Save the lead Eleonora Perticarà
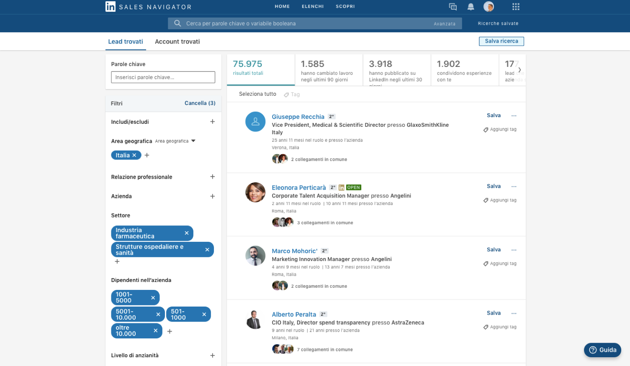 (x=494, y=186)
